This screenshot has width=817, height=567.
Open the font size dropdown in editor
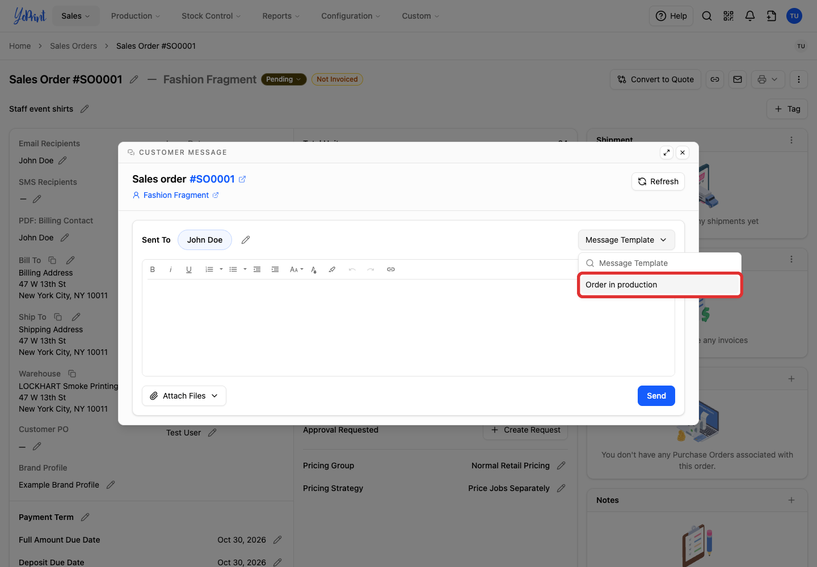(296, 269)
